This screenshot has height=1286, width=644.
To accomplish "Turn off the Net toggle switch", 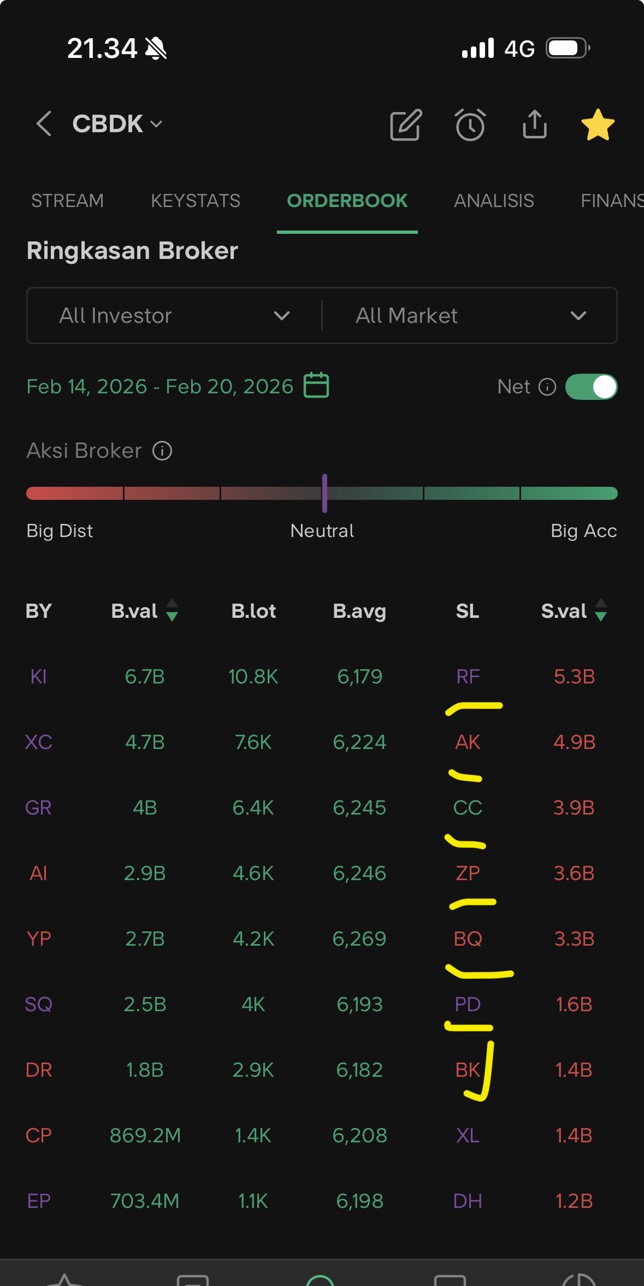I will coord(591,387).
